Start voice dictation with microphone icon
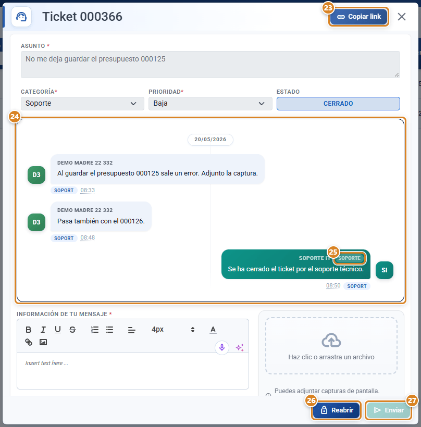This screenshot has width=421, height=427. click(x=222, y=348)
